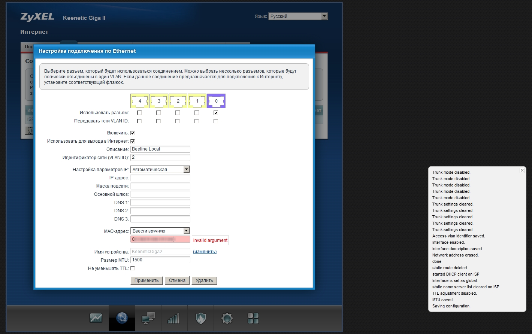The image size is (532, 334).
Task: Toggle 'Использовать для выхода в Интернет' checkbox
Action: click(x=133, y=141)
